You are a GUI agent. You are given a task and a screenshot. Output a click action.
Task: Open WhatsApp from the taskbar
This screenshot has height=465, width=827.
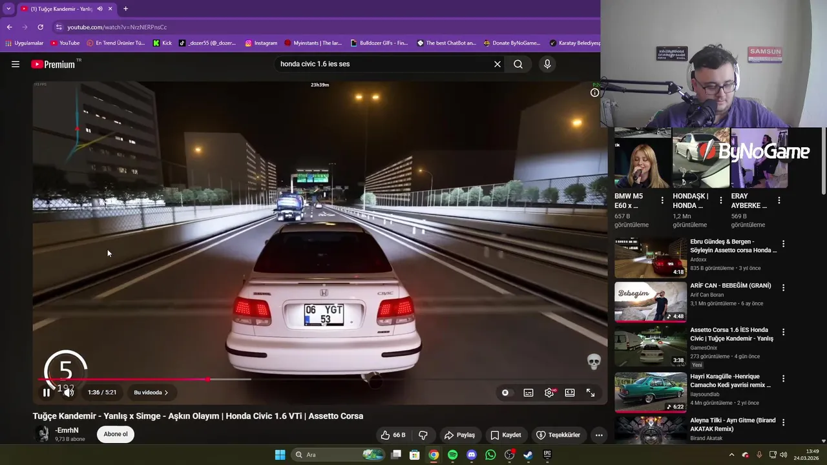(490, 455)
